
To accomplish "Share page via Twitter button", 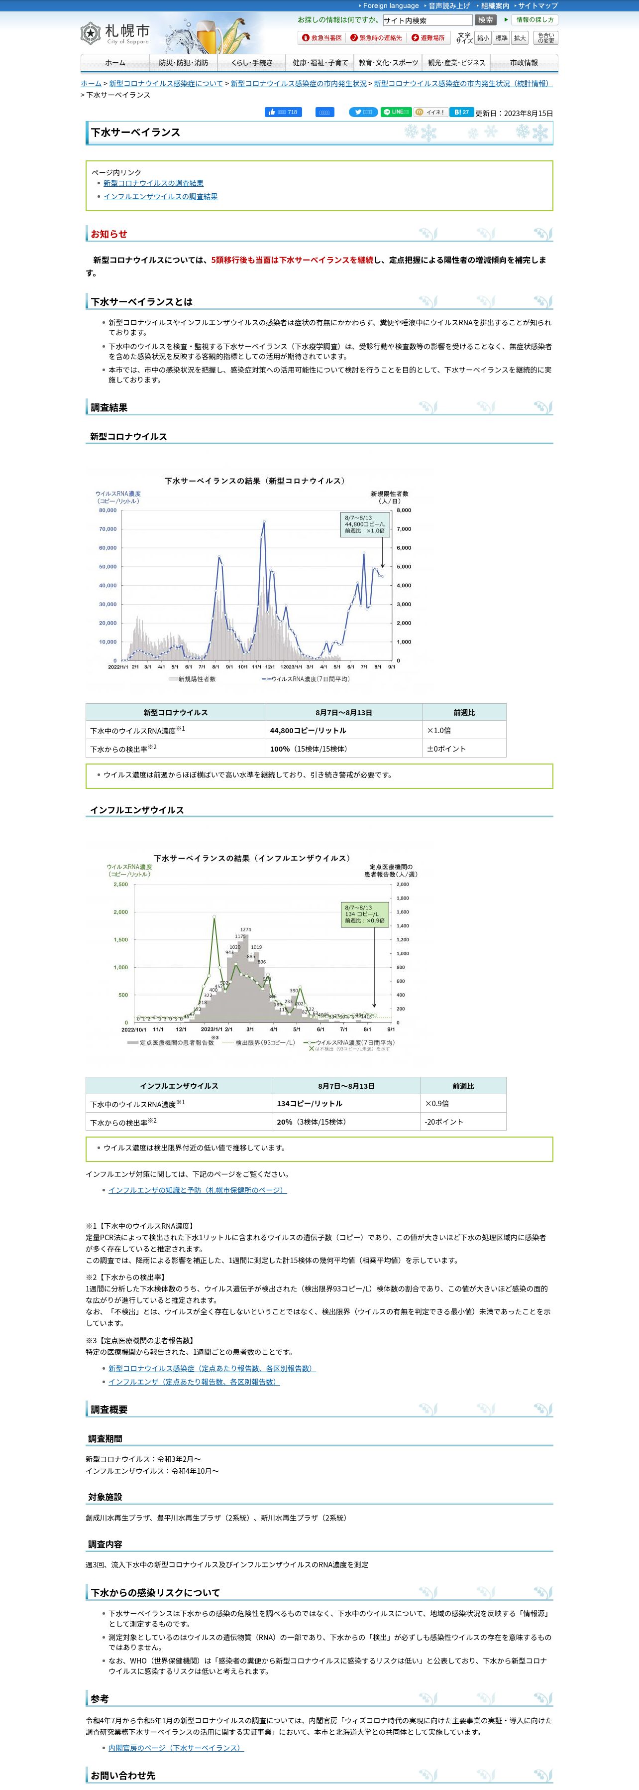I will [363, 112].
